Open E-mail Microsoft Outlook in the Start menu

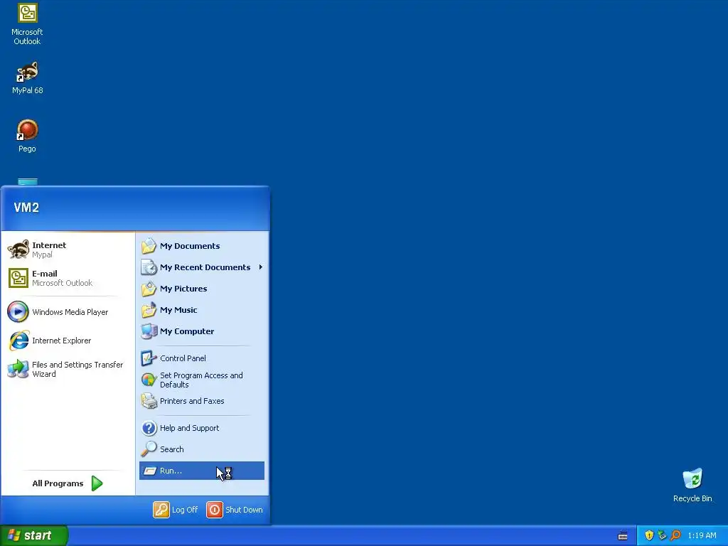(68, 278)
